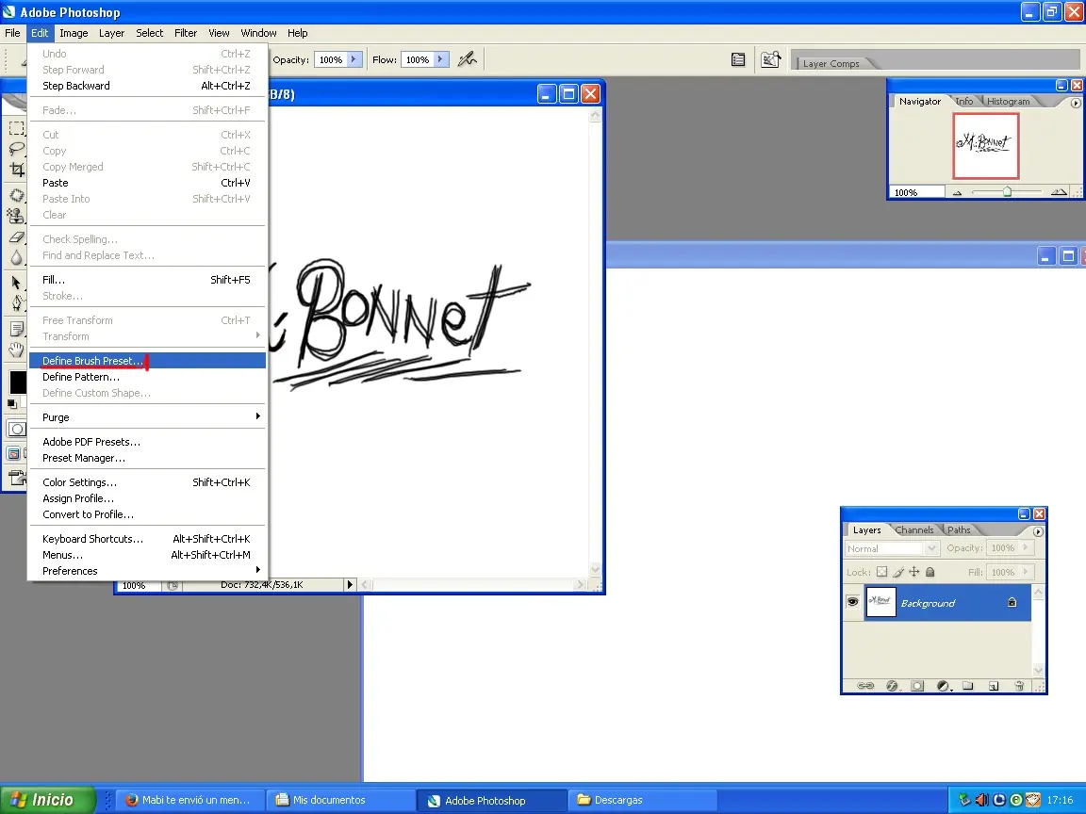
Task: Activate the Crop tool
Action: click(x=14, y=168)
